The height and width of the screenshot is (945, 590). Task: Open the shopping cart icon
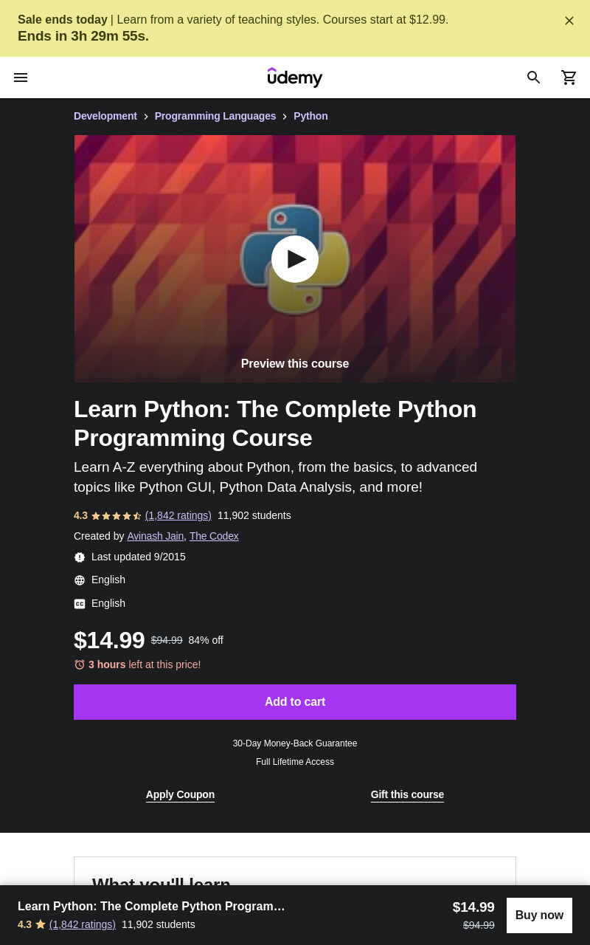point(569,78)
